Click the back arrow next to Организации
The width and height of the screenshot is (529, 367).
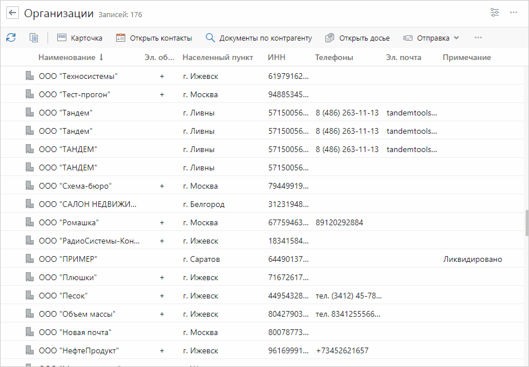pos(13,13)
